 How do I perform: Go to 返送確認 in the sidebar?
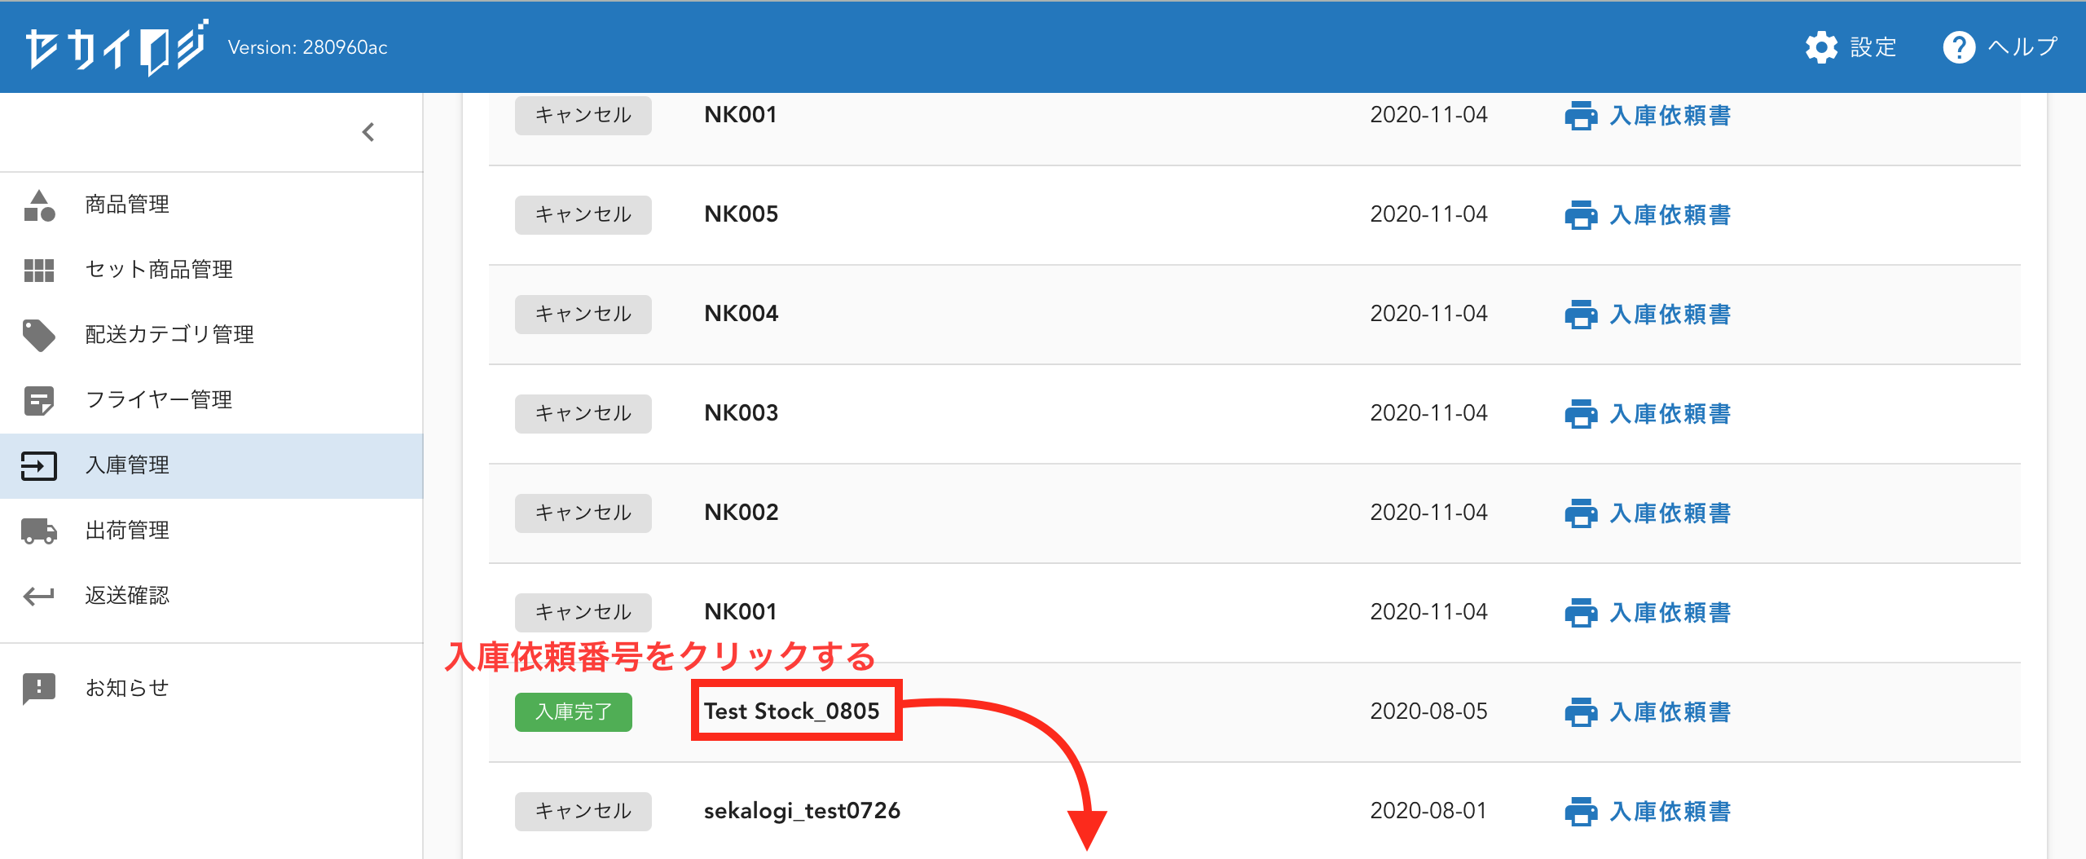tap(127, 596)
